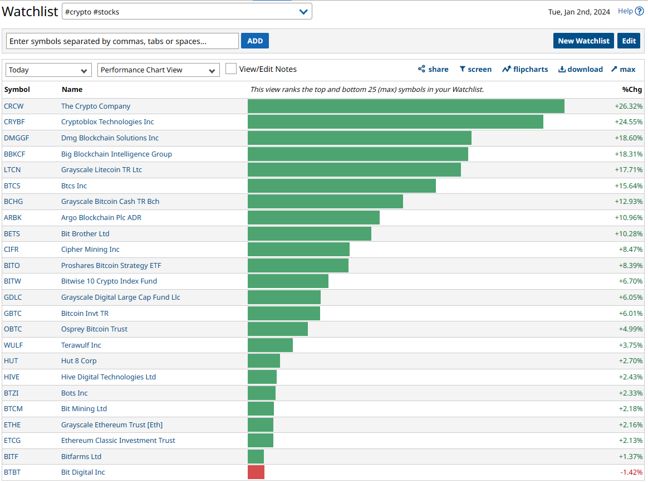This screenshot has height=483, width=648.
Task: Open the HUT symbol link
Action: pos(11,362)
